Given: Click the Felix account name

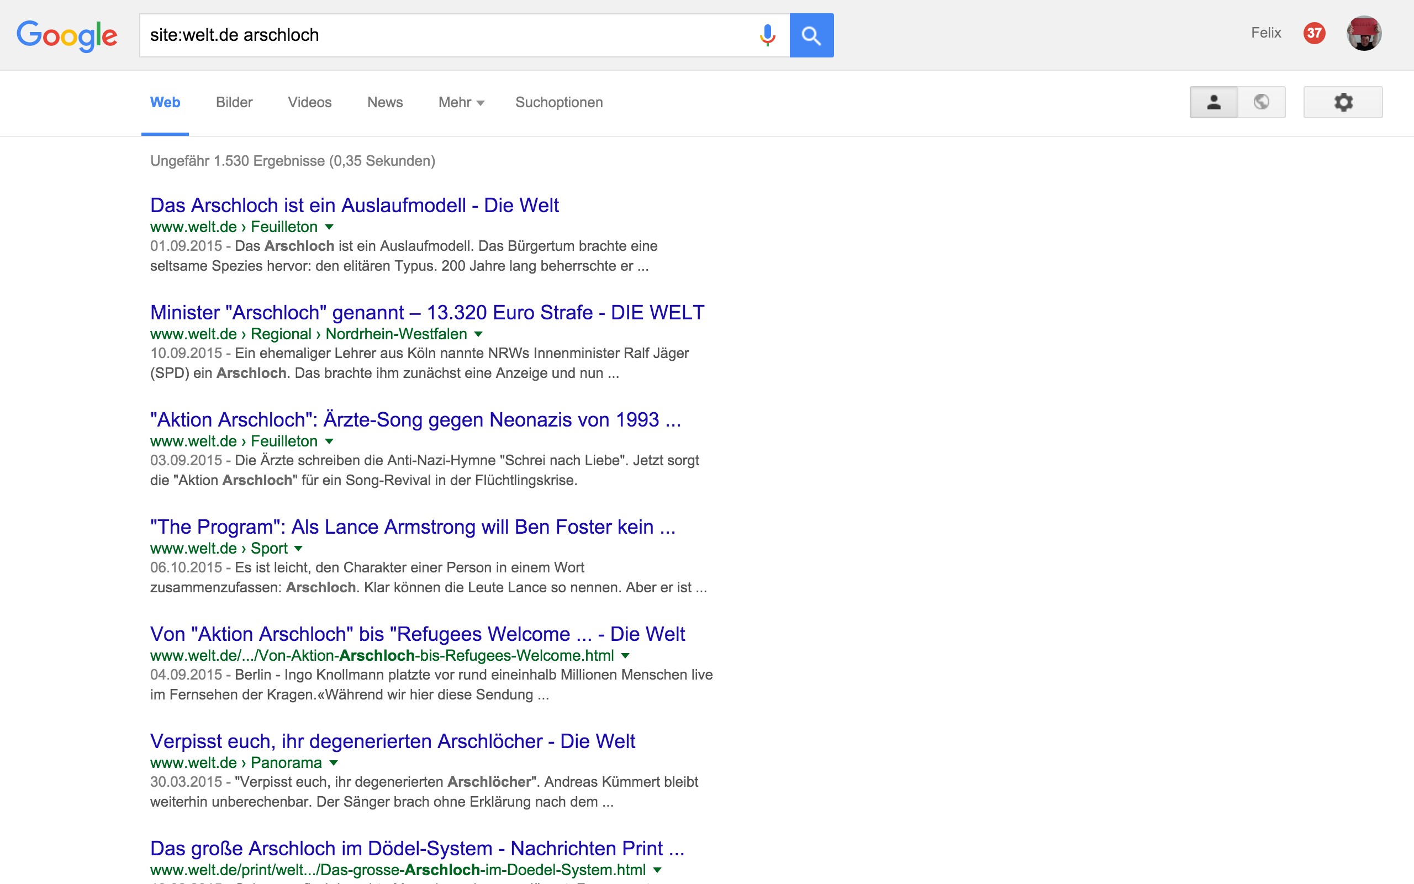Looking at the screenshot, I should coord(1265,33).
